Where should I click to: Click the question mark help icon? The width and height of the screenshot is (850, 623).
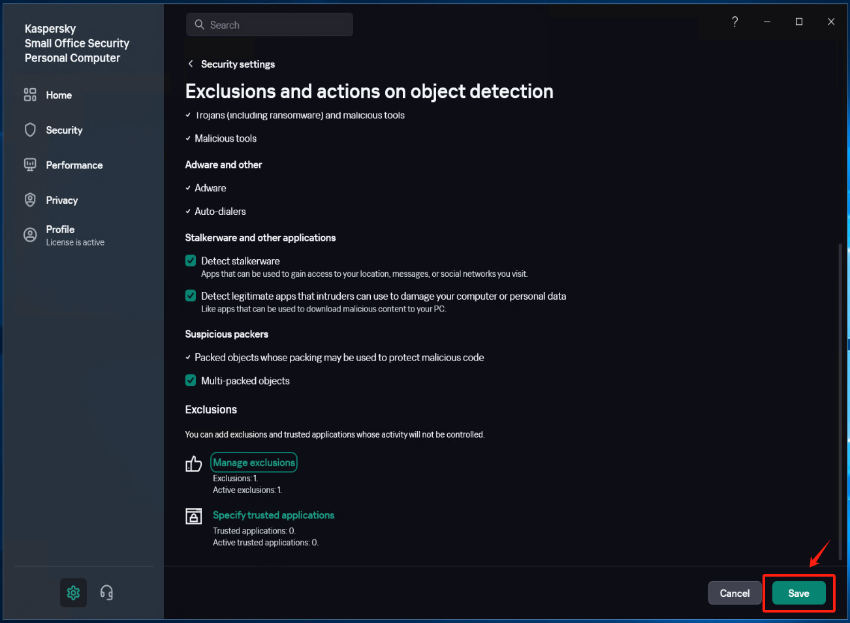coord(735,22)
